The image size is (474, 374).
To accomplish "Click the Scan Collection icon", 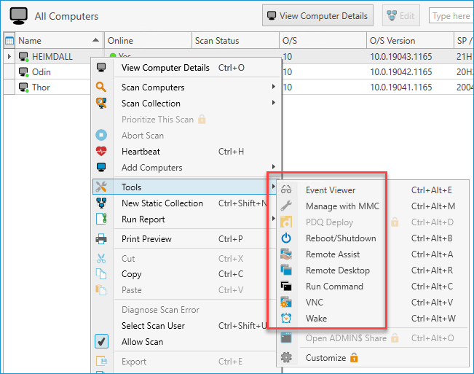I will [x=101, y=104].
